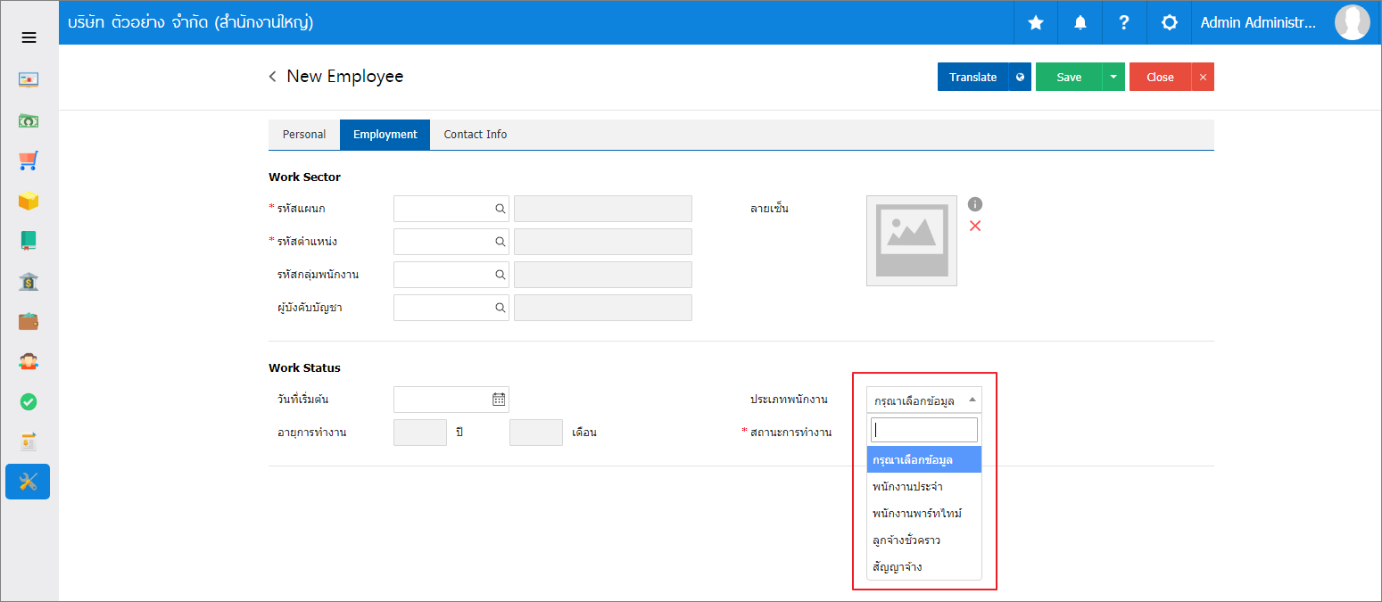
Task: Click the Translate button
Action: (973, 77)
